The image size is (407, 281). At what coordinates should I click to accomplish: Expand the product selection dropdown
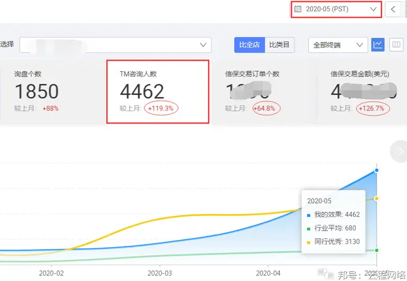115,45
